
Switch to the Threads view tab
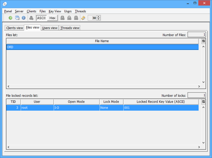[70, 28]
